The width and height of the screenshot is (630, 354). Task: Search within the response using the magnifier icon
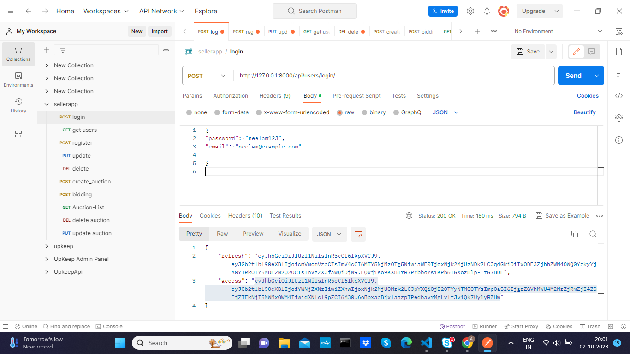click(x=593, y=234)
